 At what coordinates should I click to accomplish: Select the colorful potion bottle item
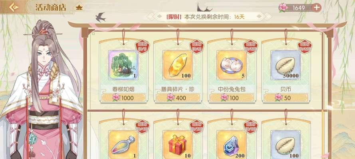click(123, 145)
